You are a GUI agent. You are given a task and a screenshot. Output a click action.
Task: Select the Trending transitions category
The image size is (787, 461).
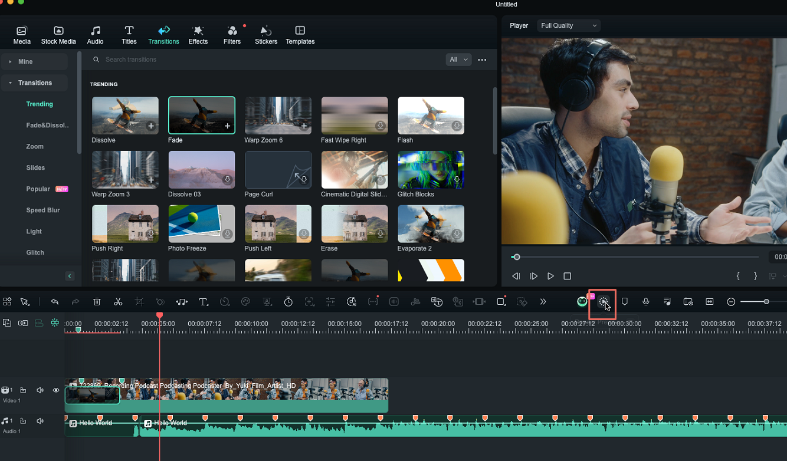(40, 104)
